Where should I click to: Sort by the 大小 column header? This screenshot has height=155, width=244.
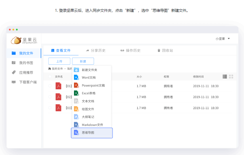[139, 76]
